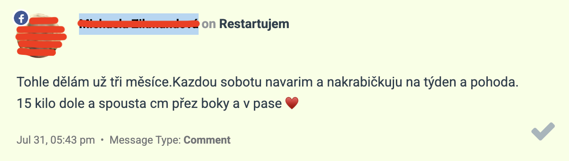569x161 pixels.
Task: Click the bullet separator after the timestamp
Action: click(x=102, y=140)
